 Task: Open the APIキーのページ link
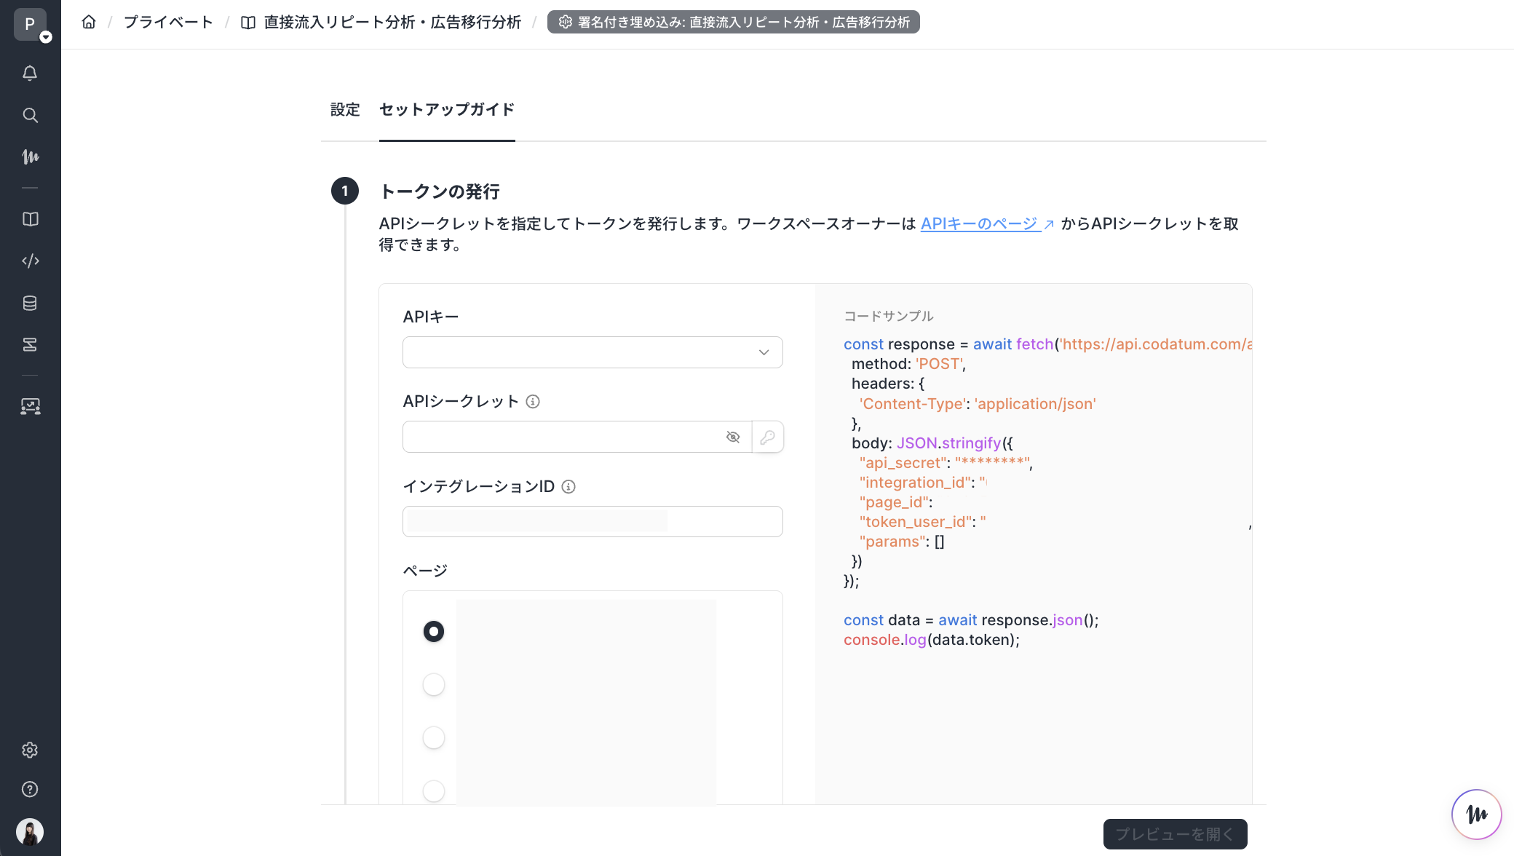[987, 224]
